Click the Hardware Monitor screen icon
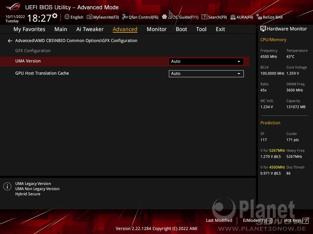This screenshot has width=313, height=234. coord(263,29)
